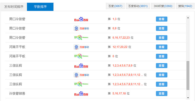Click ranking text 1,2,3,4,5,6,7,8,9

click(123, 66)
